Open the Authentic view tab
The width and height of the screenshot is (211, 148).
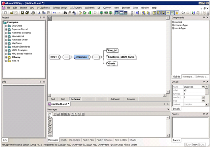click(115, 99)
